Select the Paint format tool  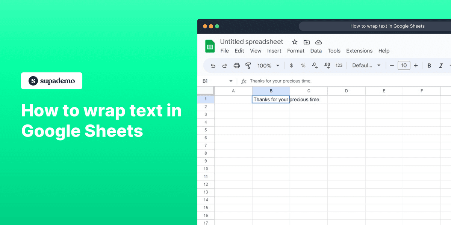click(248, 65)
